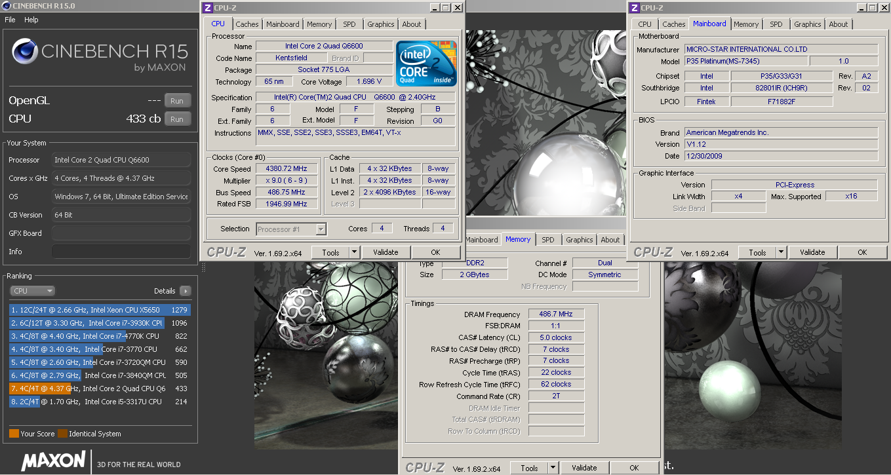Viewport: 891px width, 475px height.
Task: Select About tab in Memory window
Action: pyautogui.click(x=610, y=240)
